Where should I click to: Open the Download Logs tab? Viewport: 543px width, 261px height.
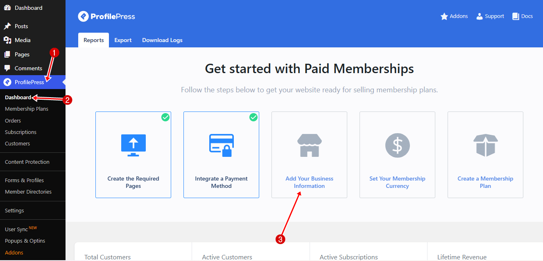(x=162, y=40)
